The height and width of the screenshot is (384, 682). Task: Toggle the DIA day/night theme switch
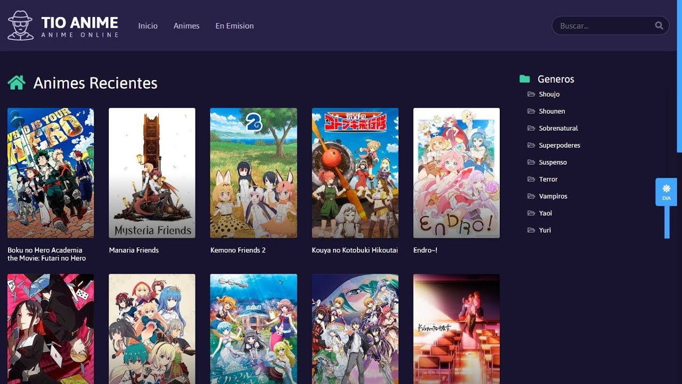(666, 192)
